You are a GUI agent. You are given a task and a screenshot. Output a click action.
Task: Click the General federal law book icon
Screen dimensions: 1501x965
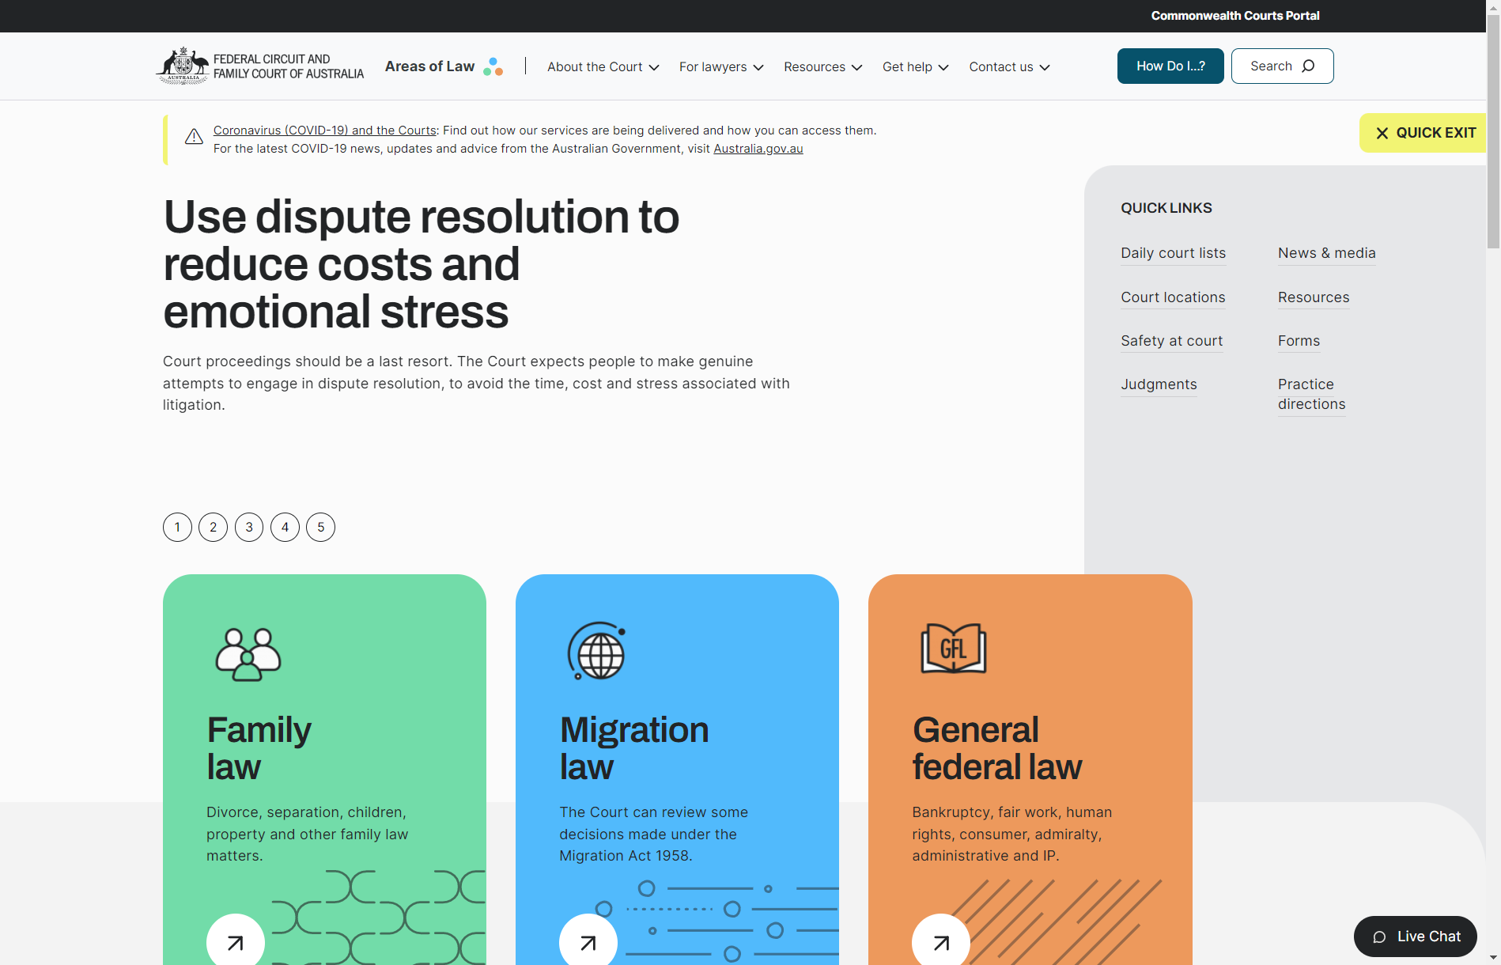[953, 649]
